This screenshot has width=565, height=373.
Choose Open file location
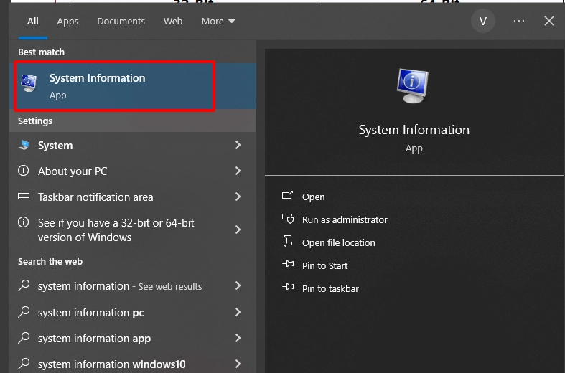pos(338,243)
